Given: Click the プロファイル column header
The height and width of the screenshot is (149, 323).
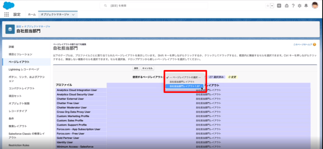Looking at the screenshot, I should pyautogui.click(x=64, y=85).
